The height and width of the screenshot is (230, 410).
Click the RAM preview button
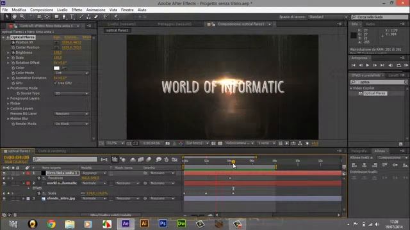tap(406, 65)
